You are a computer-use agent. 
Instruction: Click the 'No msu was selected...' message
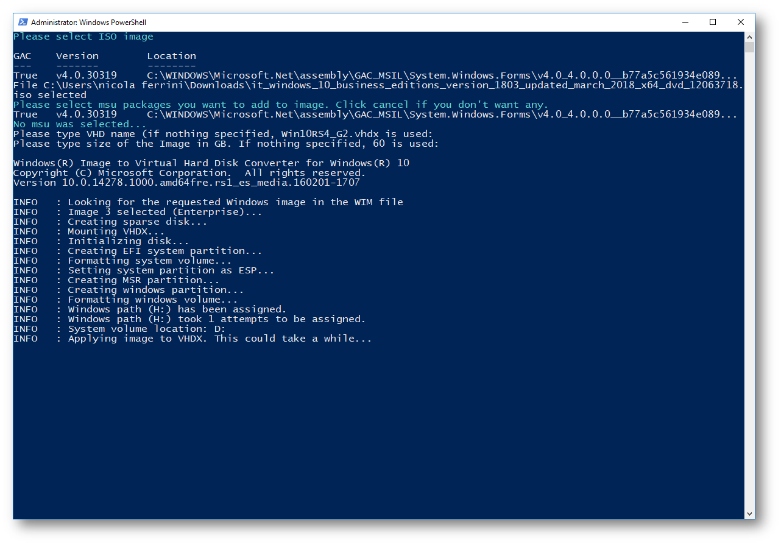[80, 124]
